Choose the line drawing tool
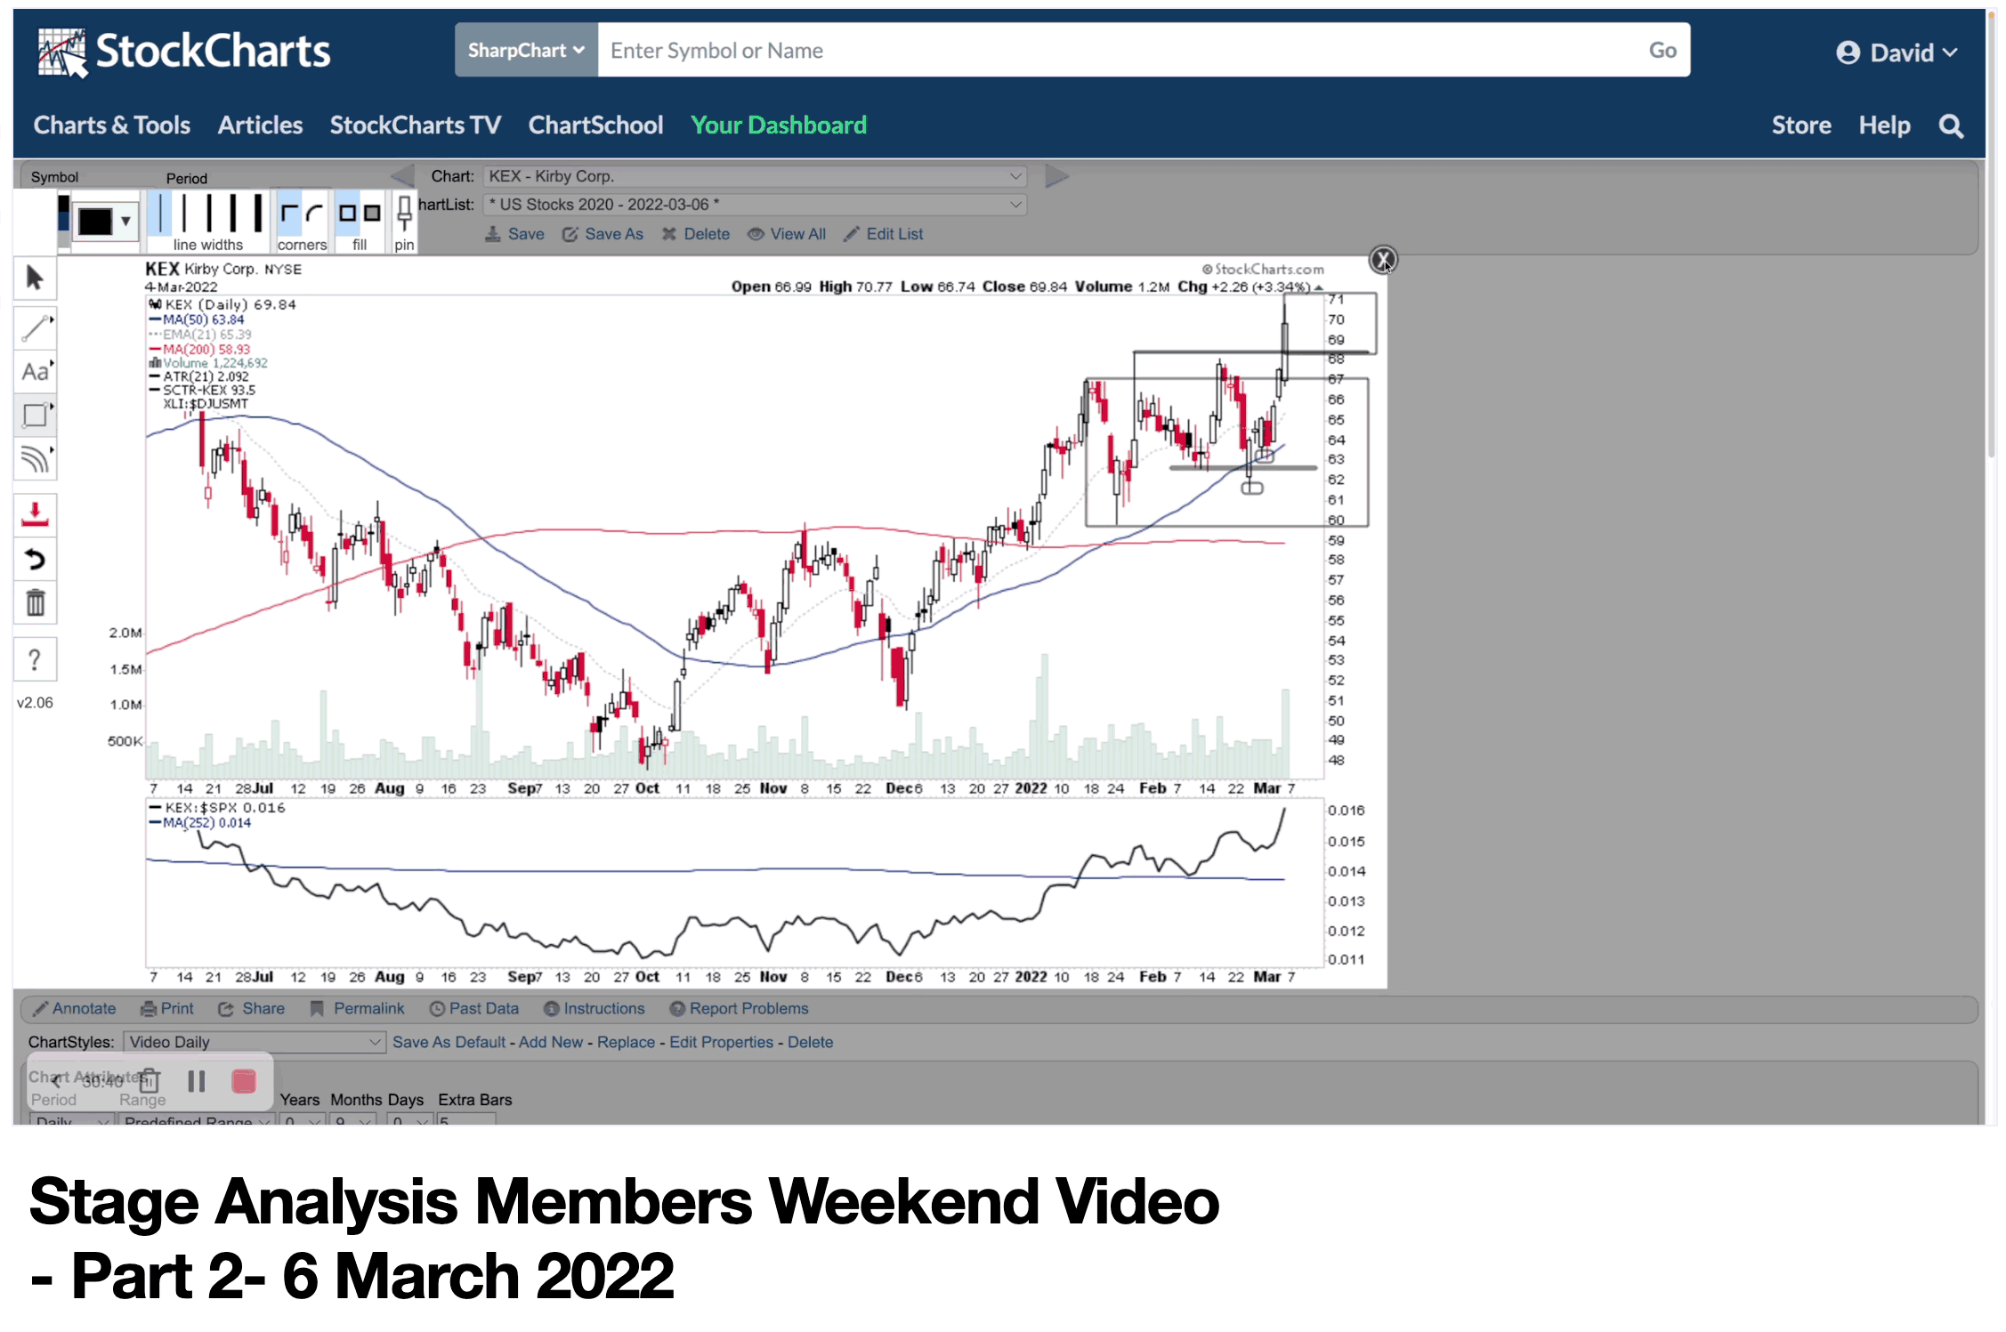Viewport: 2006px width, 1332px height. (x=35, y=327)
